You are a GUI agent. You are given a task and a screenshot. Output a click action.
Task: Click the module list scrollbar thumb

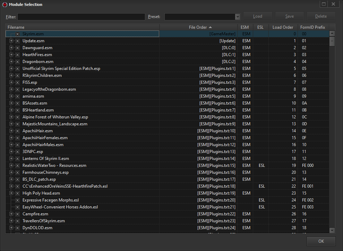coord(332,41)
